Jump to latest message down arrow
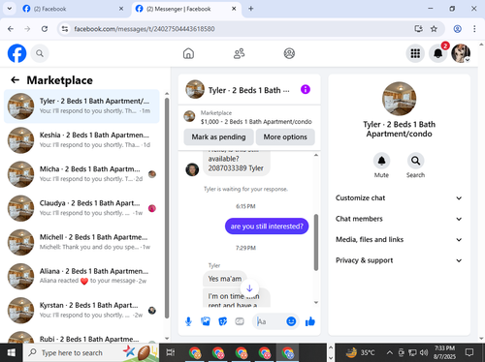This screenshot has height=362, width=485. tap(249, 288)
